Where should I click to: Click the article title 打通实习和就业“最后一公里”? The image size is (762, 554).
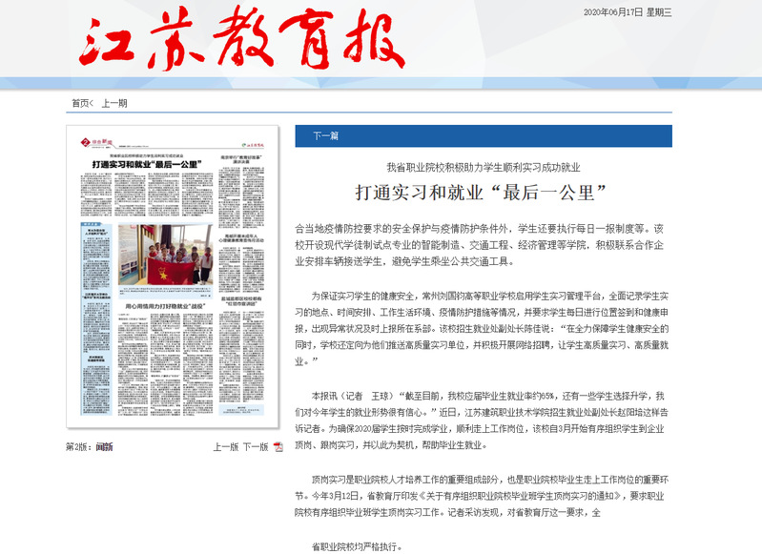click(x=482, y=191)
